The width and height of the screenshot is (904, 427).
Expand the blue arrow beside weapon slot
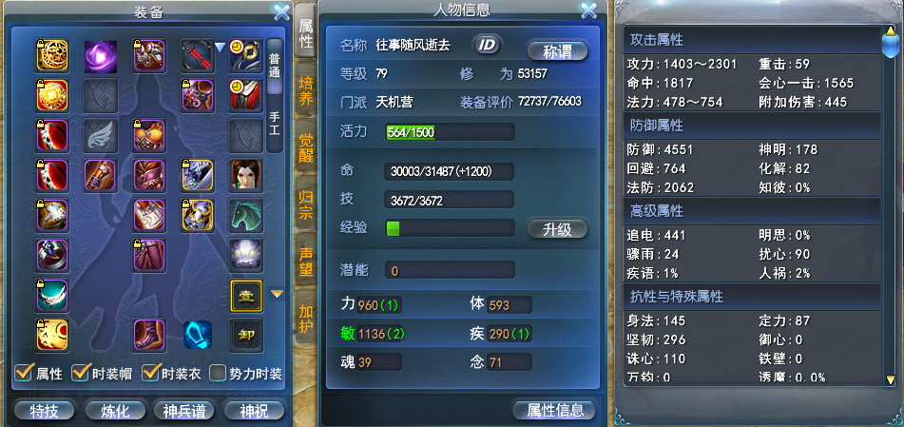221,48
